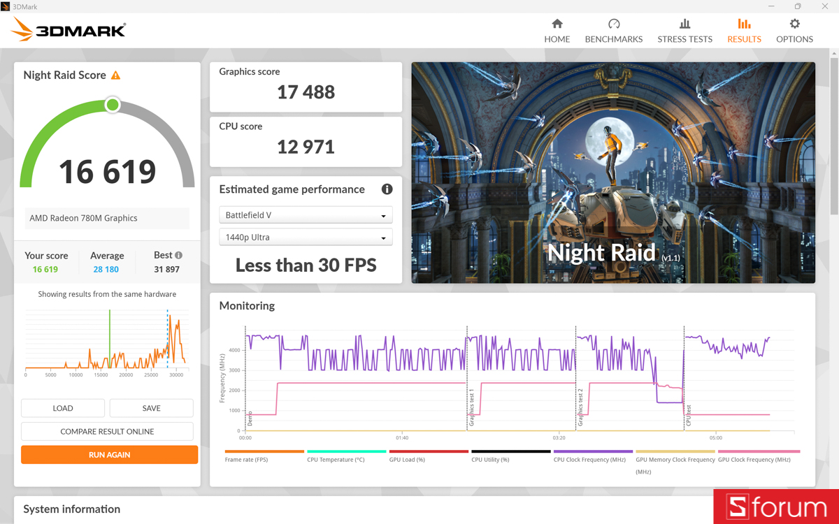Click the RUN AGAIN button
Image resolution: width=839 pixels, height=524 pixels.
point(109,455)
